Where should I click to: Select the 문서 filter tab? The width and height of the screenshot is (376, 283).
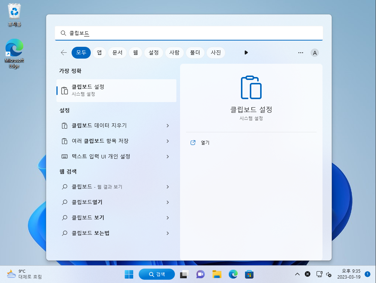coord(117,53)
